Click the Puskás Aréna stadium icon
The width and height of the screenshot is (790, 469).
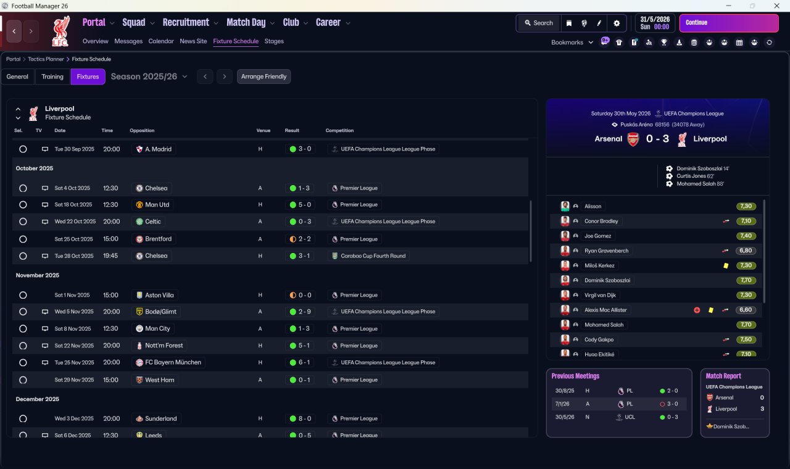coord(615,125)
